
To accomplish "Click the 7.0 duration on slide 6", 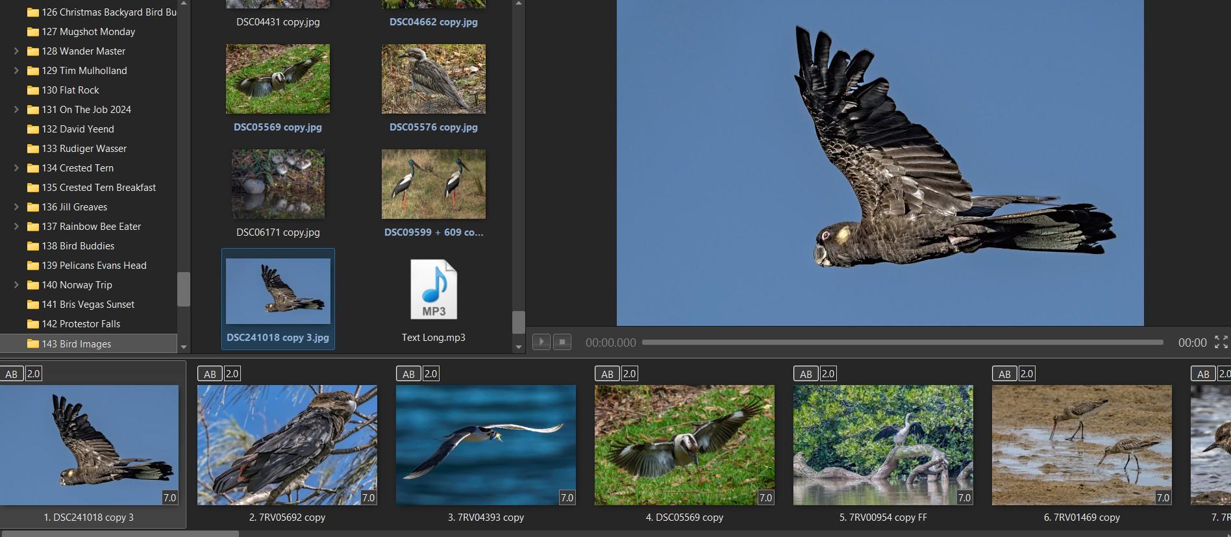I will pyautogui.click(x=1163, y=497).
